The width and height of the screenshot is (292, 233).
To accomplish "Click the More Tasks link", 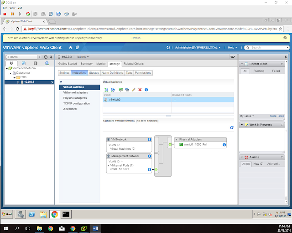I will [x=277, y=116].
